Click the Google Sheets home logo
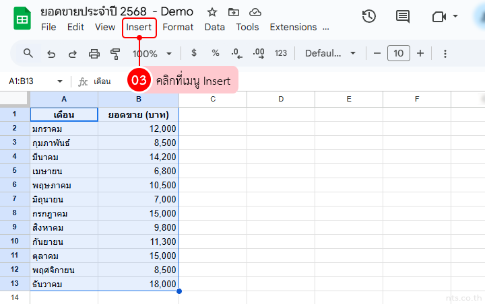 (x=22, y=19)
